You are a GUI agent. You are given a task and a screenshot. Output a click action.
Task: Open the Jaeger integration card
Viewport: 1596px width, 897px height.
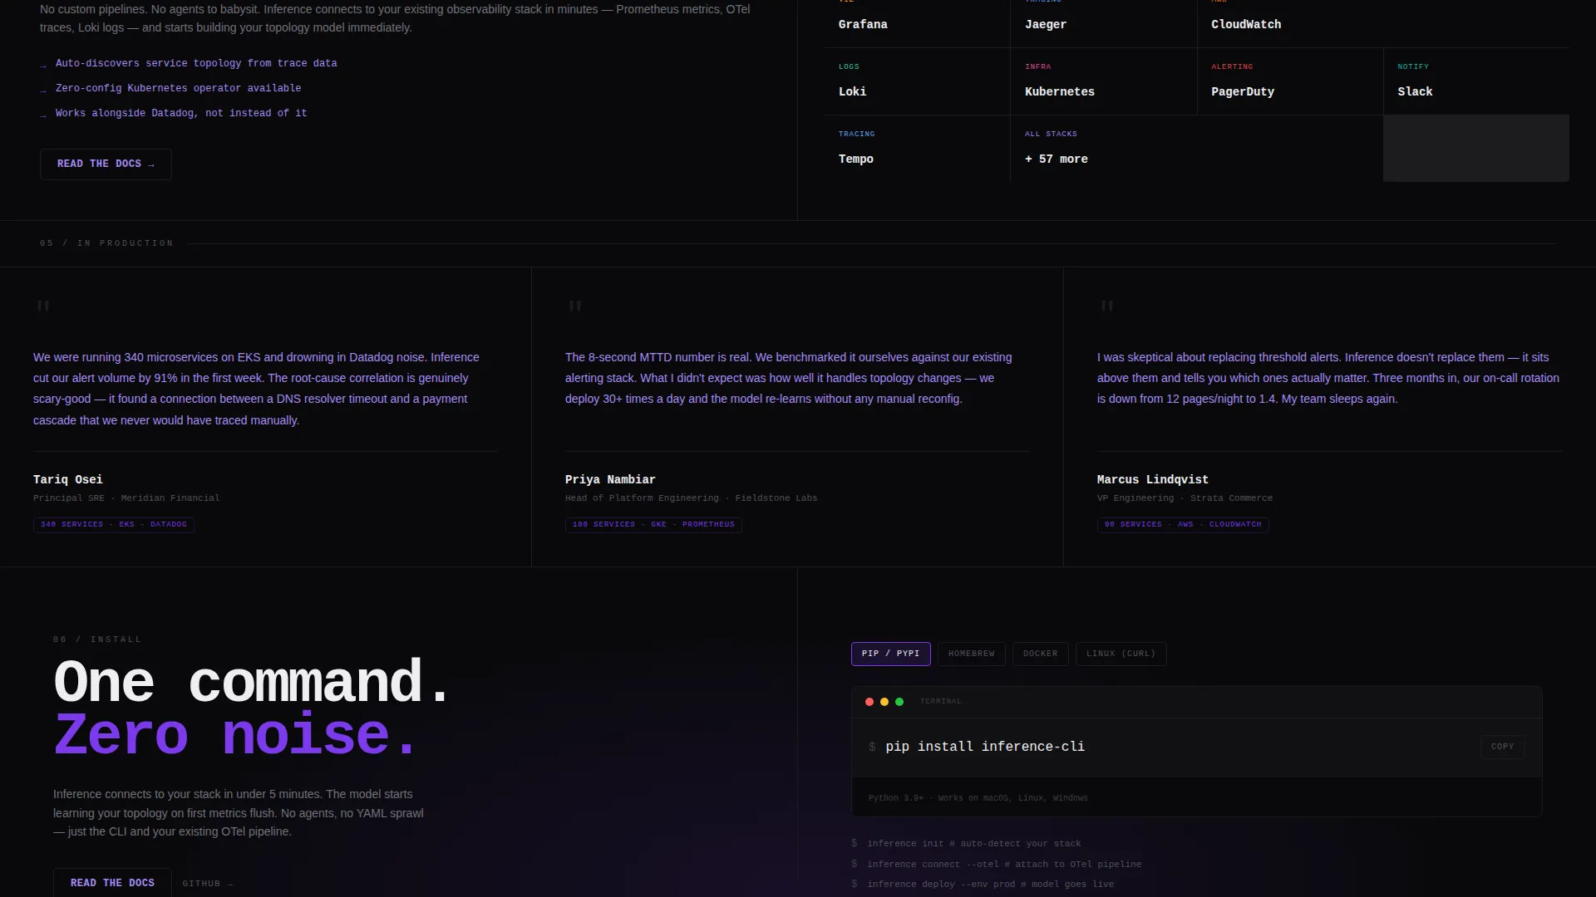(x=1103, y=23)
